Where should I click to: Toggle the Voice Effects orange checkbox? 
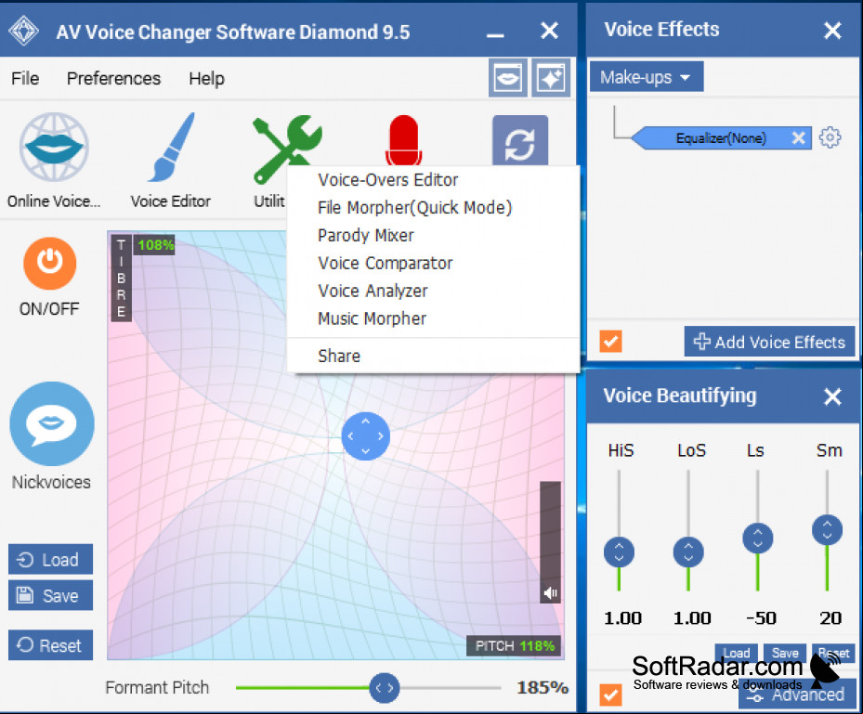click(611, 342)
